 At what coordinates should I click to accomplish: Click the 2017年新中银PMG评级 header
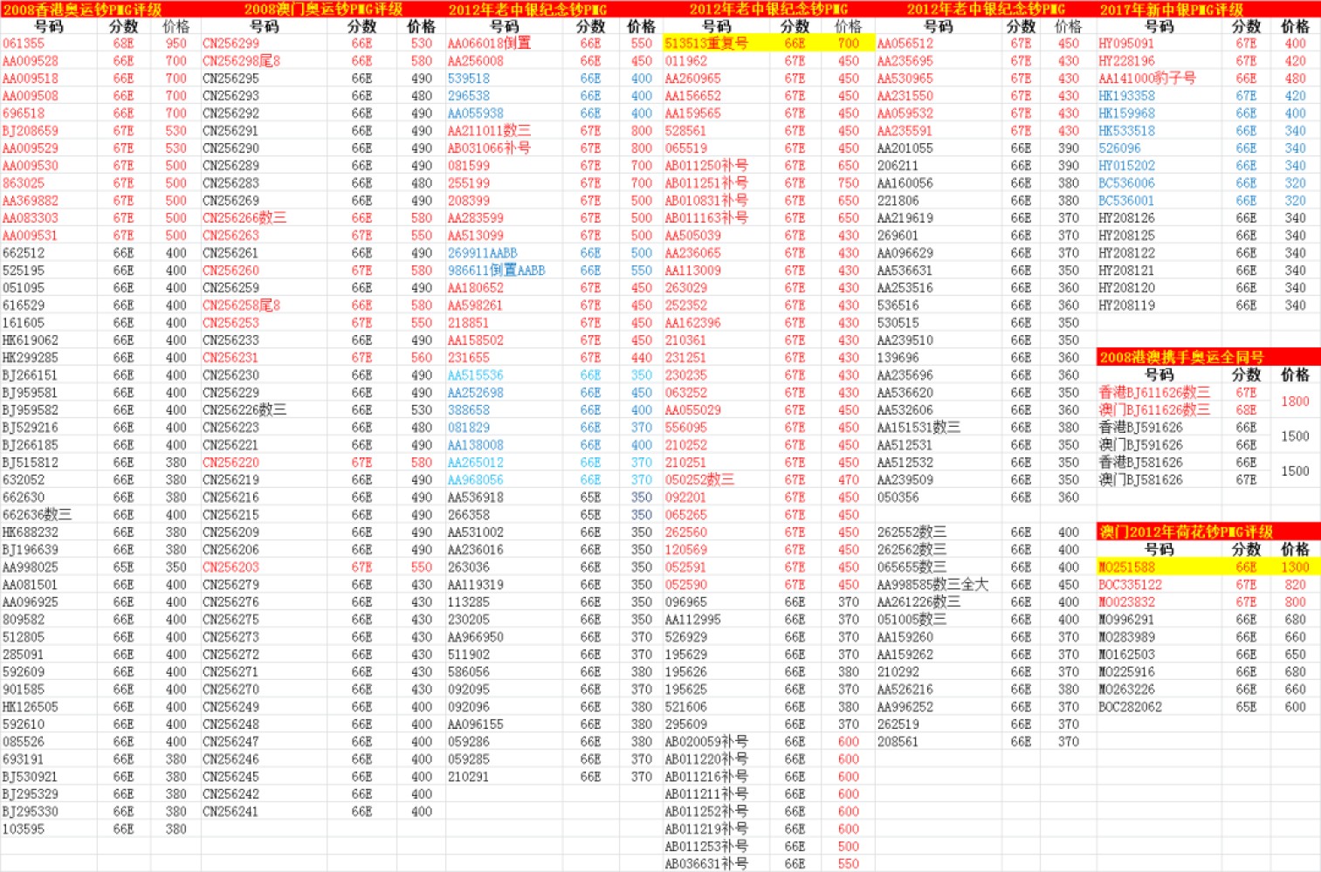(1171, 10)
